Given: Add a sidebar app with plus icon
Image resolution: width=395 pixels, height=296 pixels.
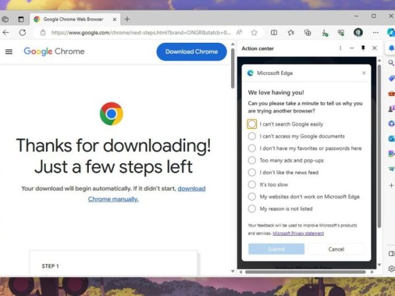Looking at the screenshot, I should (x=391, y=185).
